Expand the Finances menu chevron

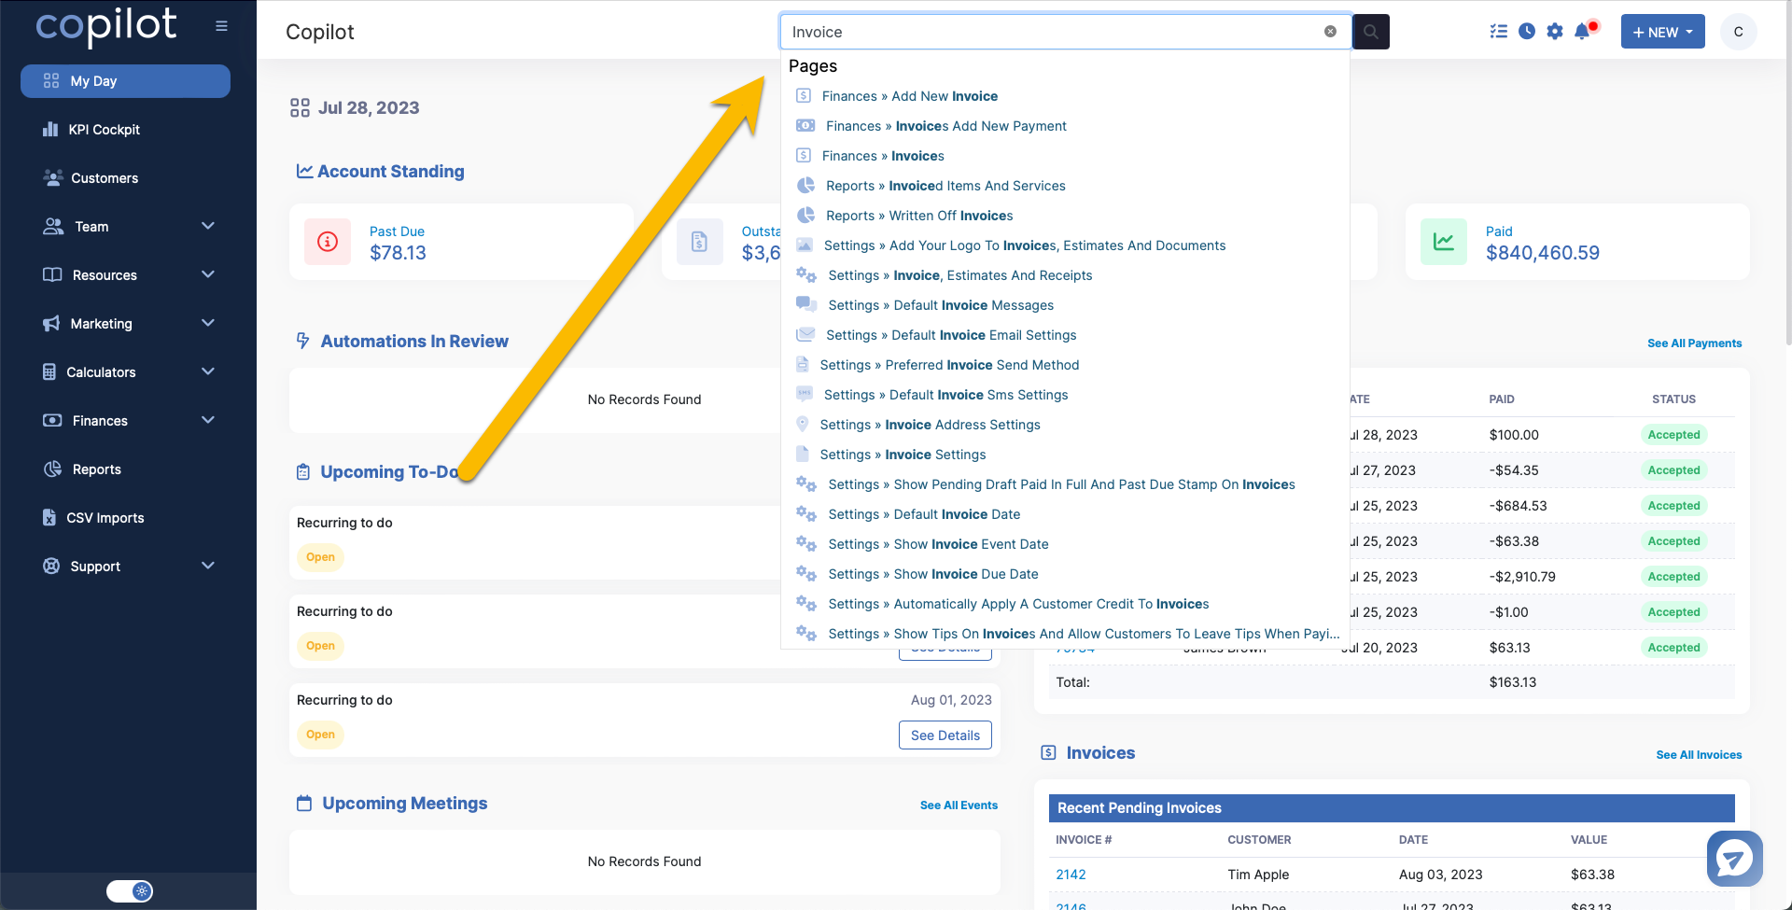tap(208, 420)
